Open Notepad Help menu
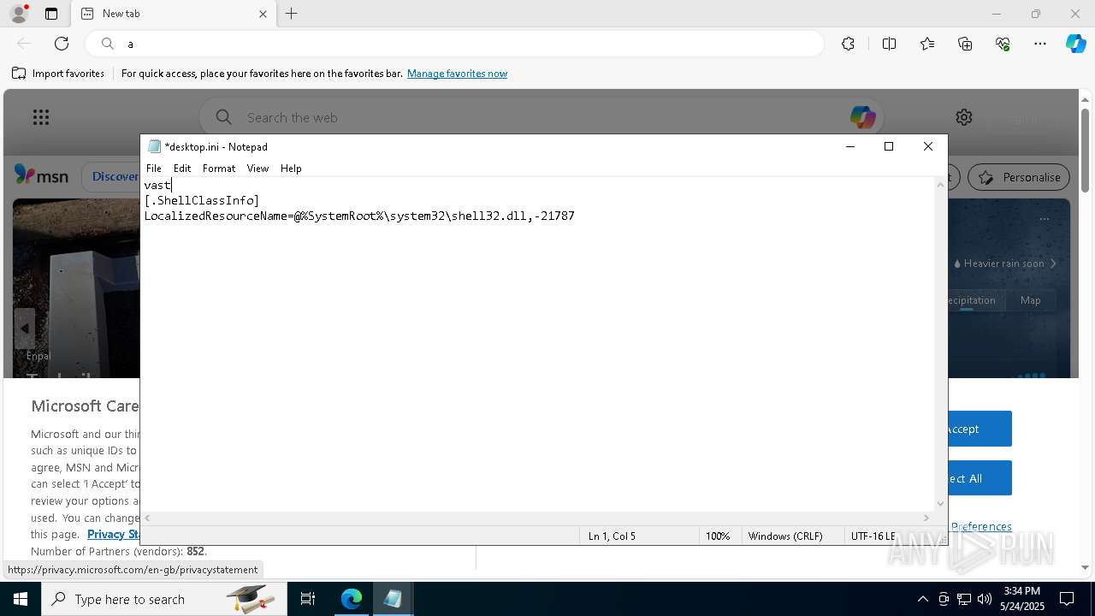Image resolution: width=1095 pixels, height=616 pixels. pos(291,169)
